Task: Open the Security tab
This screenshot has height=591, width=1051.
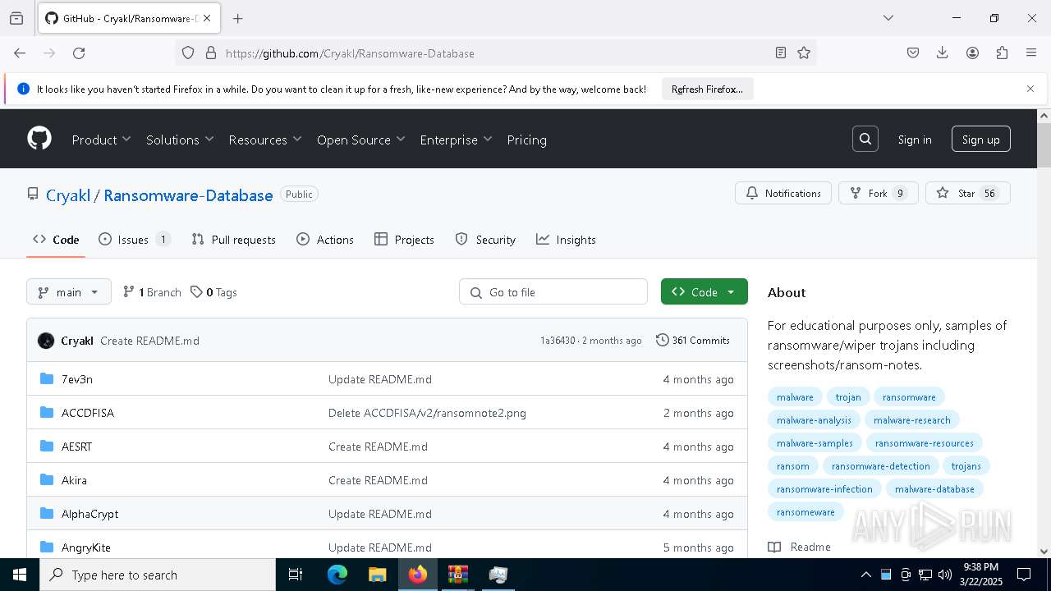Action: tap(485, 240)
